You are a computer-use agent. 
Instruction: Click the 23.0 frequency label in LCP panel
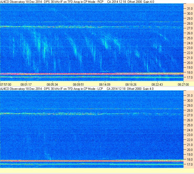coord(190,135)
